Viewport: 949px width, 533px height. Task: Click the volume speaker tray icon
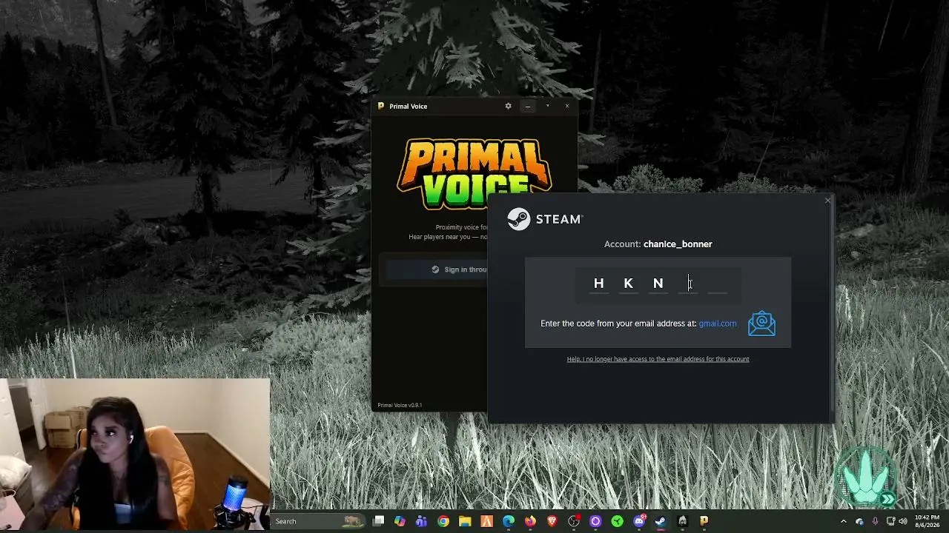pyautogui.click(x=904, y=521)
